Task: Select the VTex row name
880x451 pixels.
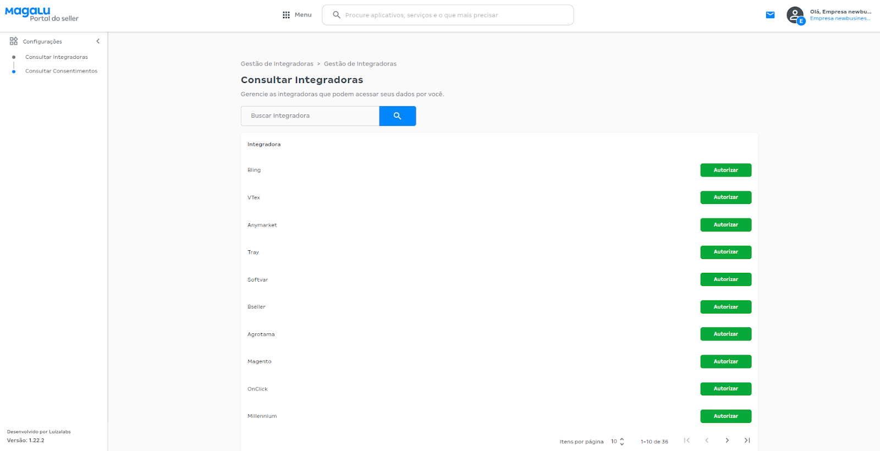Action: point(254,197)
